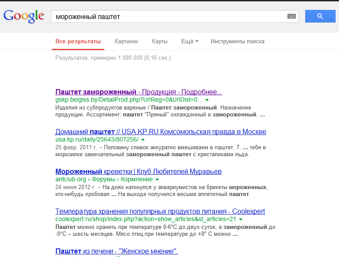This screenshot has width=339, height=257.
Task: Click the green usa.kp.ru/daily URL text
Action: (x=97, y=140)
